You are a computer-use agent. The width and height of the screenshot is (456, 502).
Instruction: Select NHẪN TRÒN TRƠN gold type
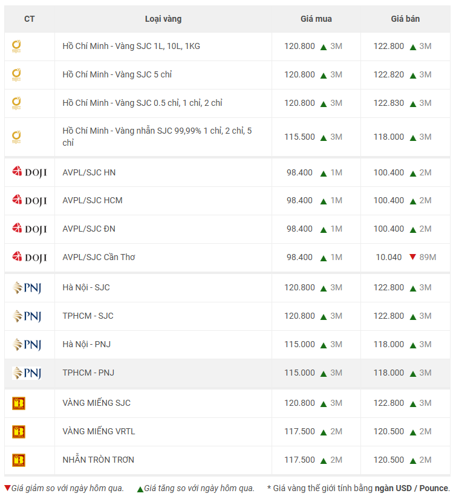pyautogui.click(x=99, y=460)
